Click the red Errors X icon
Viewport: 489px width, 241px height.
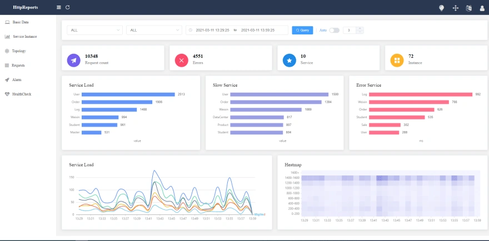coord(182,60)
